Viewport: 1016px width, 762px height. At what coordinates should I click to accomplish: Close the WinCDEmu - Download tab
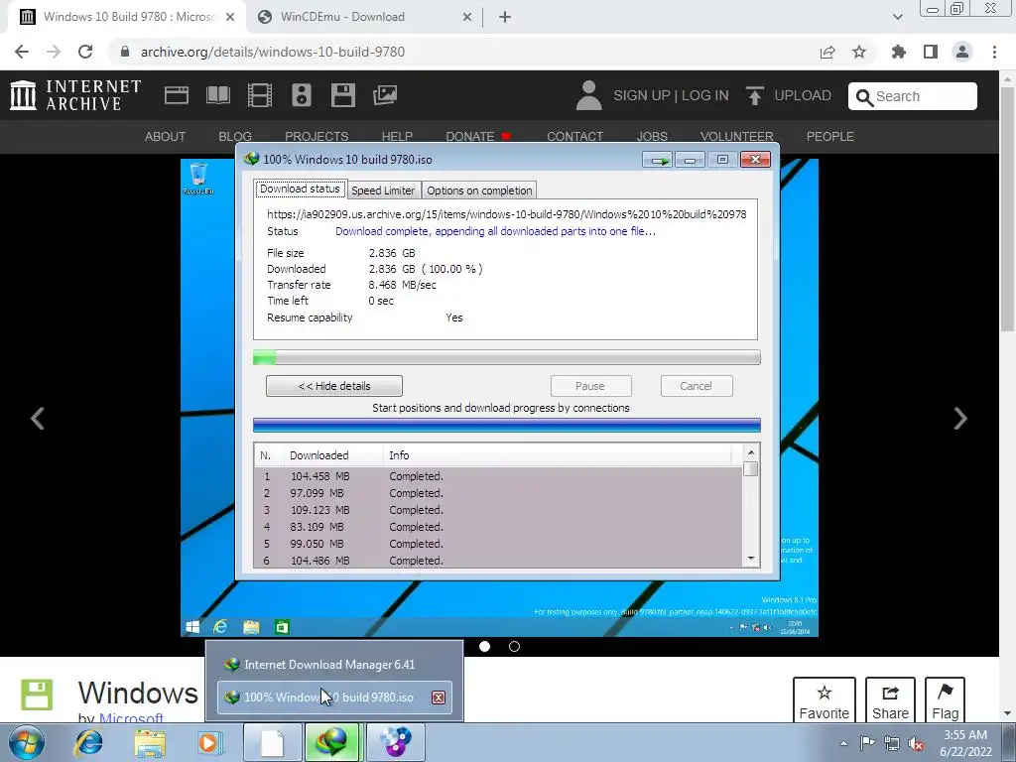coord(467,17)
